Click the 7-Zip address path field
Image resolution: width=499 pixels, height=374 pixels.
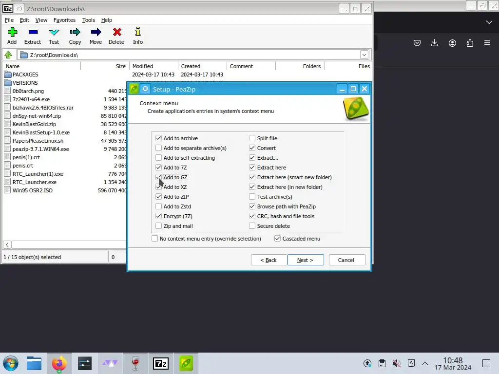190,55
